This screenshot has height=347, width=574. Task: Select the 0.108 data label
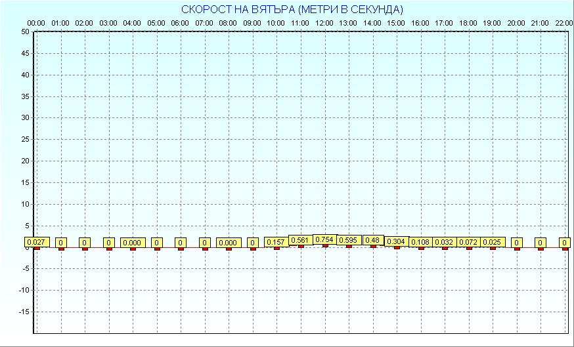coord(420,242)
